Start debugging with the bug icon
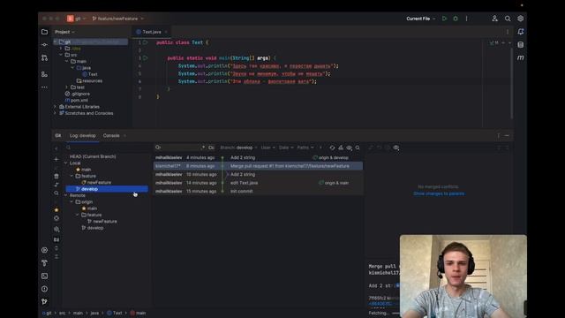The width and height of the screenshot is (565, 318). click(456, 19)
